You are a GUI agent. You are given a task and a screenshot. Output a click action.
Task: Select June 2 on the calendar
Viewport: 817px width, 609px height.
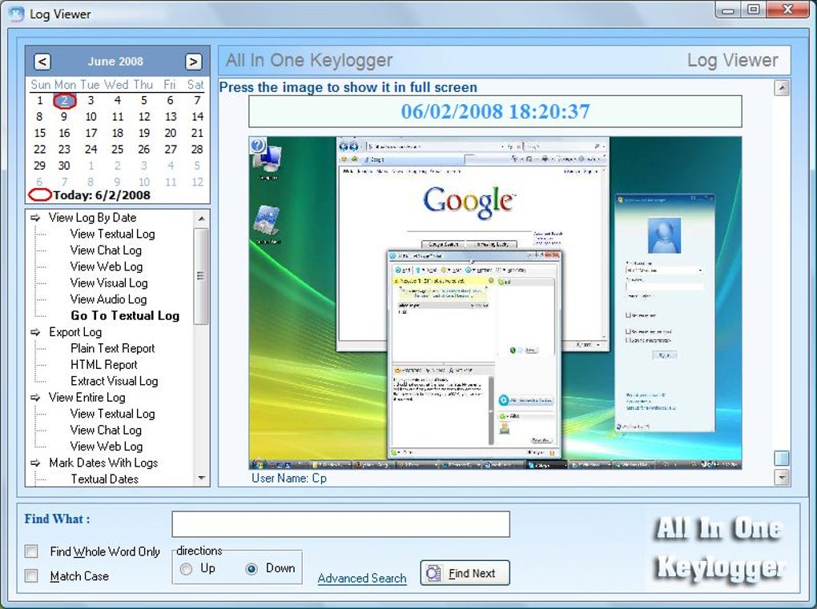click(65, 101)
